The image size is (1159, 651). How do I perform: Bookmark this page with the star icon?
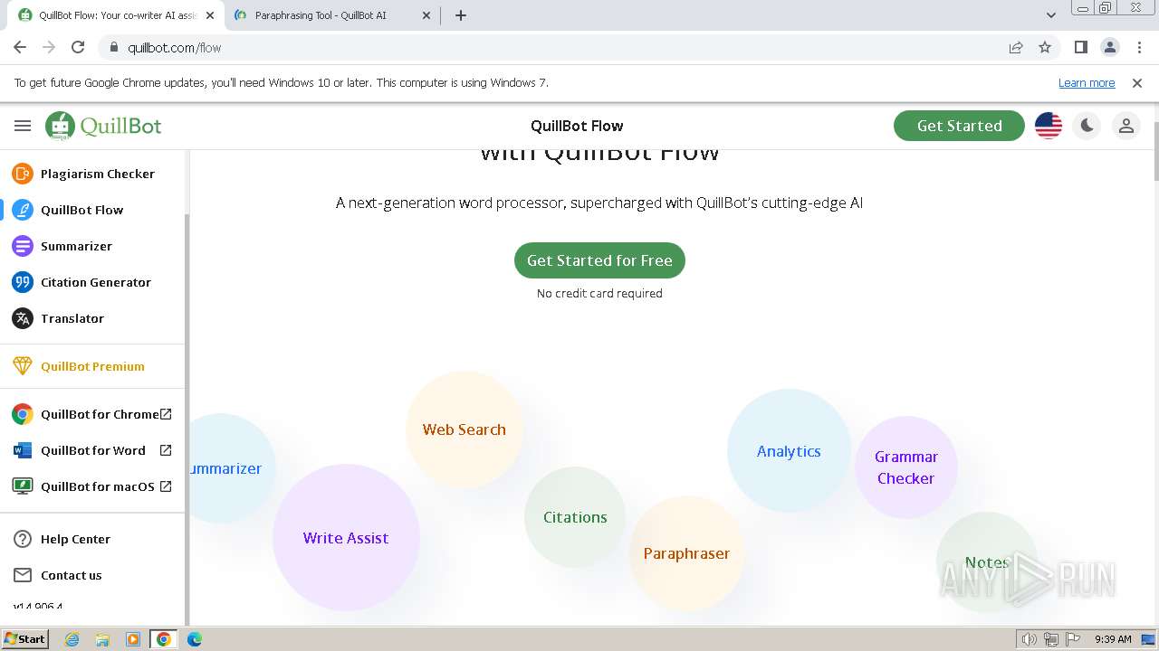click(x=1045, y=47)
